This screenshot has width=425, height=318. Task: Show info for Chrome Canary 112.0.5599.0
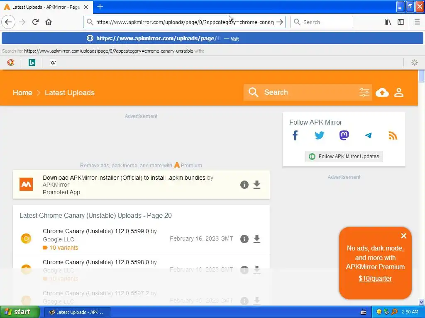pos(244,239)
